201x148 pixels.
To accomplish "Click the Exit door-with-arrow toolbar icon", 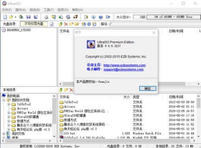I will (108, 17).
